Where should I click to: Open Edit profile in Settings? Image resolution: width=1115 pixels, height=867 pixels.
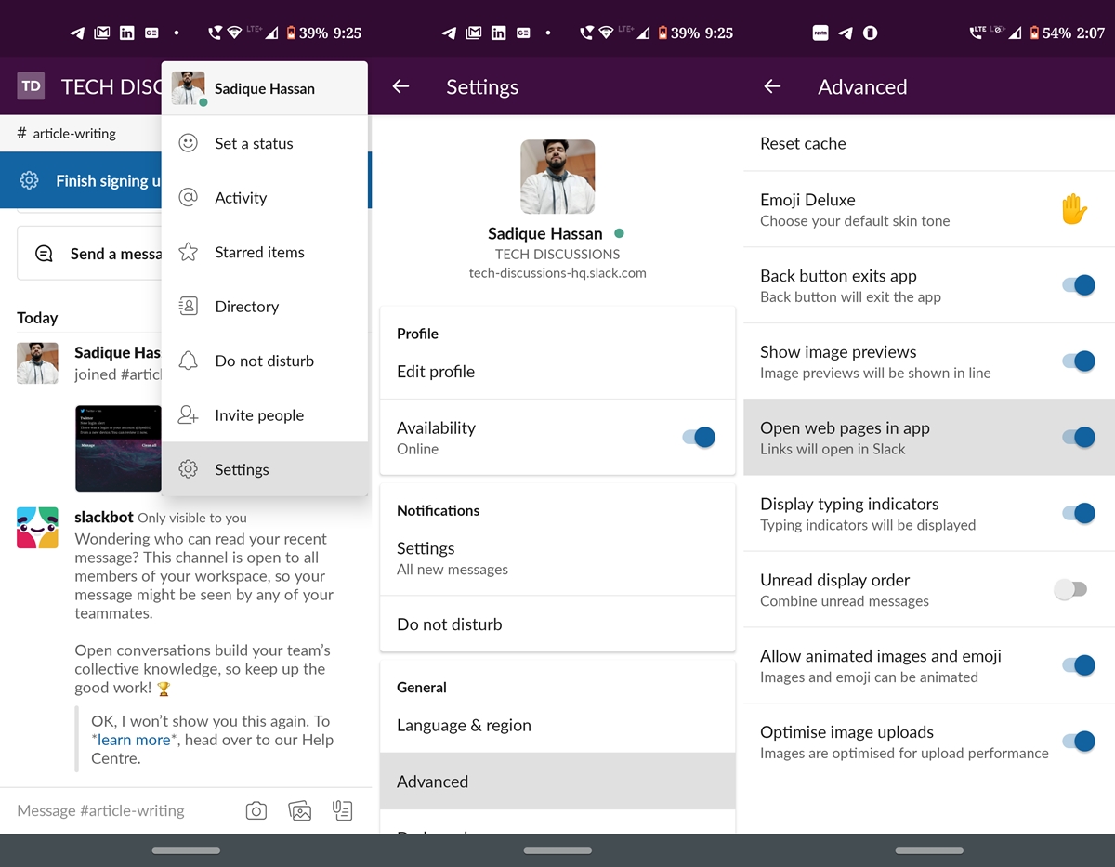pos(557,372)
